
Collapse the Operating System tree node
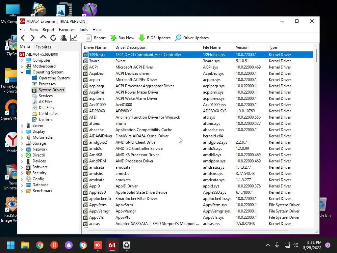[22, 72]
